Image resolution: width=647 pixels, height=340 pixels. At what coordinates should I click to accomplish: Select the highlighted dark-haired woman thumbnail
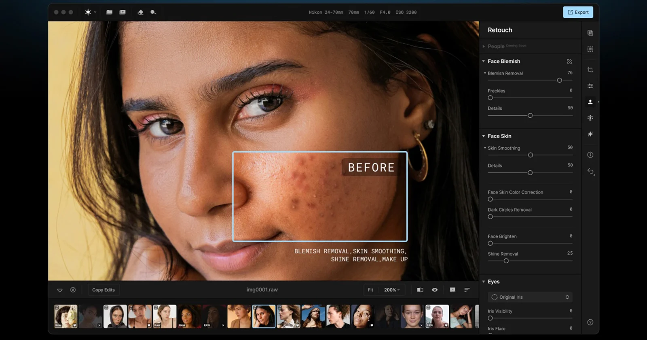tap(264, 316)
